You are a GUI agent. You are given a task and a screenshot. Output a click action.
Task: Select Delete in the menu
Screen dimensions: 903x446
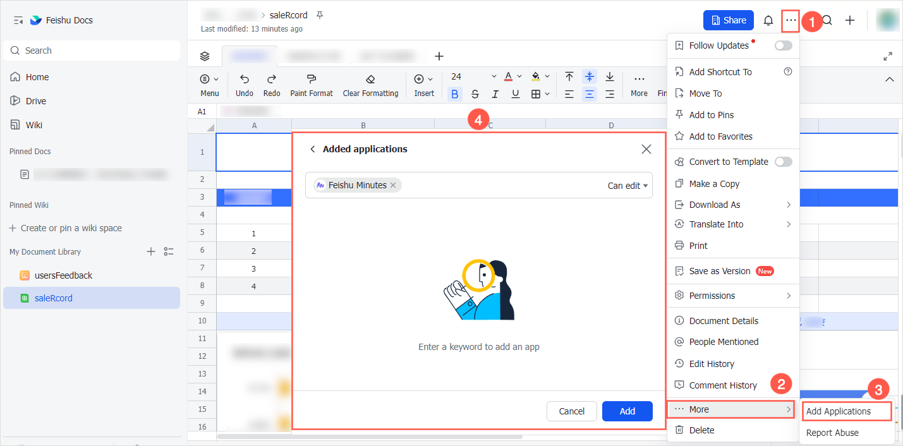pyautogui.click(x=733, y=430)
